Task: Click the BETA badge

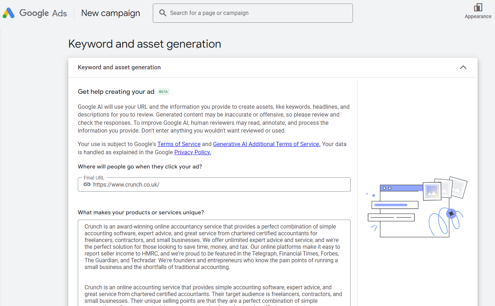Action: pyautogui.click(x=163, y=92)
